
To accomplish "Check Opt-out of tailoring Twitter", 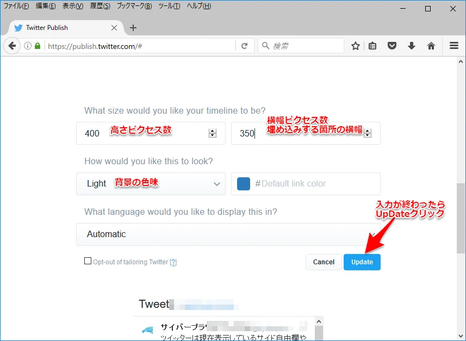I will pyautogui.click(x=88, y=261).
